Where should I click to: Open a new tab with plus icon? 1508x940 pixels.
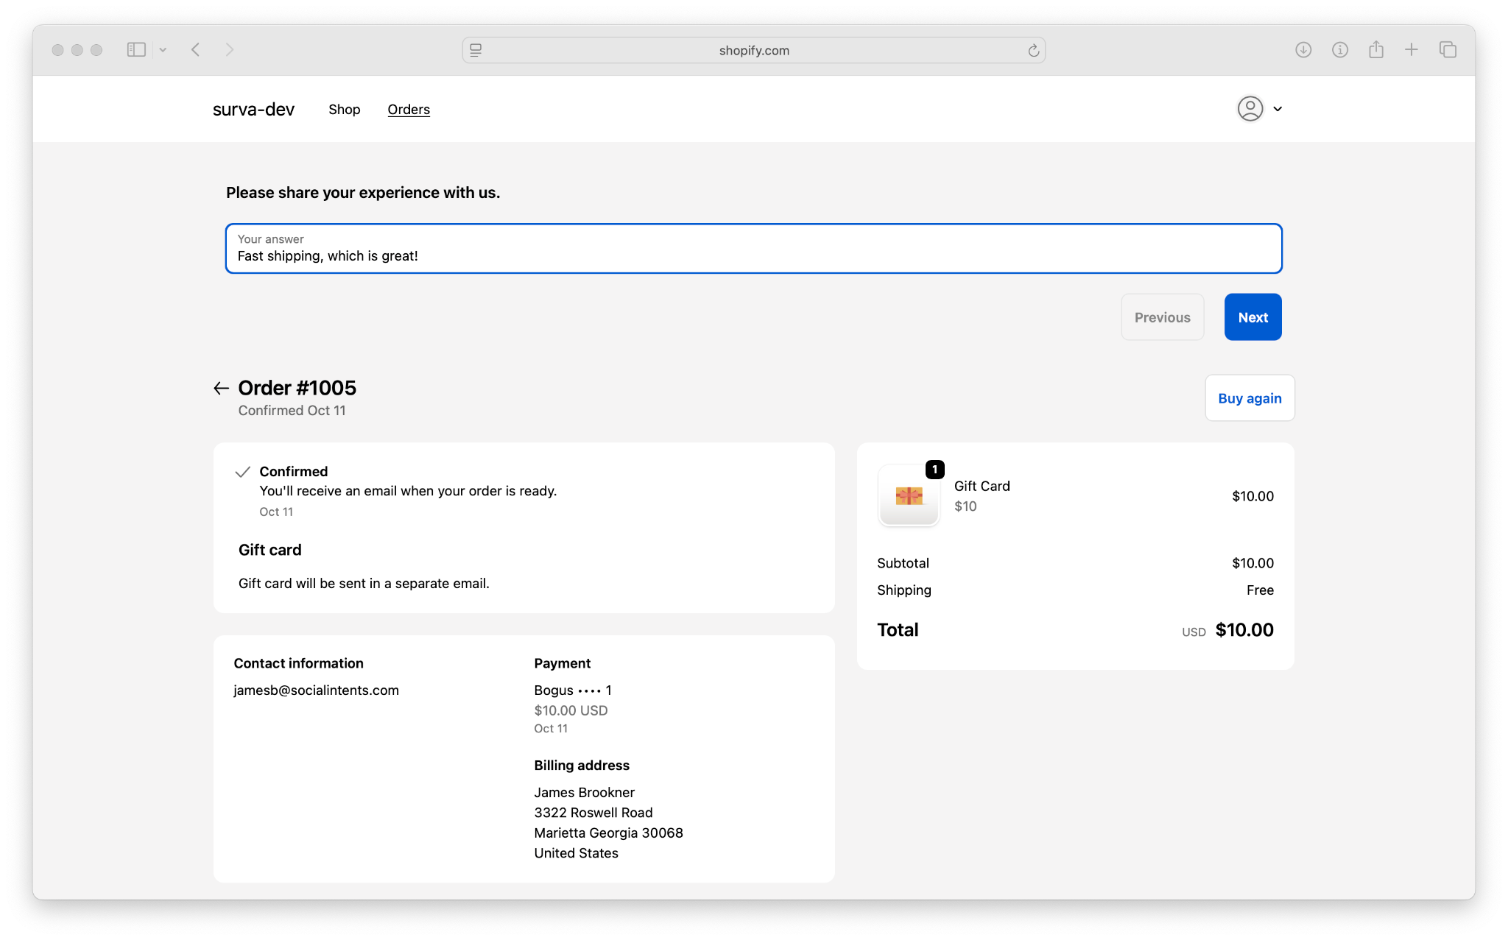click(x=1411, y=50)
